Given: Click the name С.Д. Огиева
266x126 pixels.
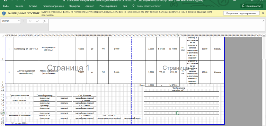Looking at the screenshot, I should pyautogui.click(x=85, y=100).
